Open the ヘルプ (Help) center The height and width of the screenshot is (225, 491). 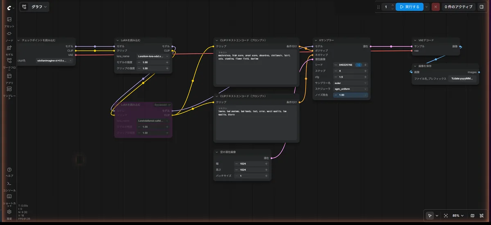point(9,172)
